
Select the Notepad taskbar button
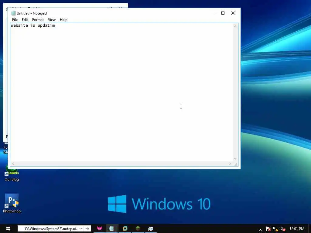pos(111,229)
